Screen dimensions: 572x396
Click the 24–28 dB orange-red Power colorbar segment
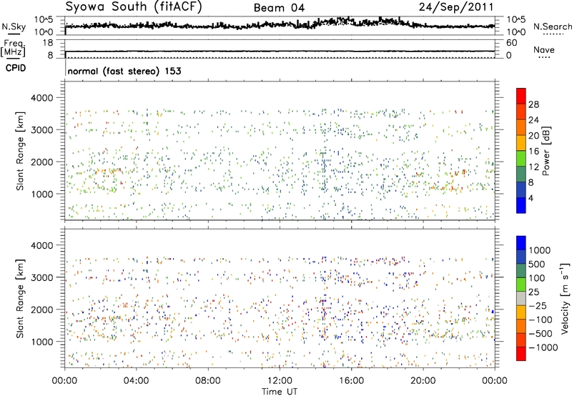point(521,112)
